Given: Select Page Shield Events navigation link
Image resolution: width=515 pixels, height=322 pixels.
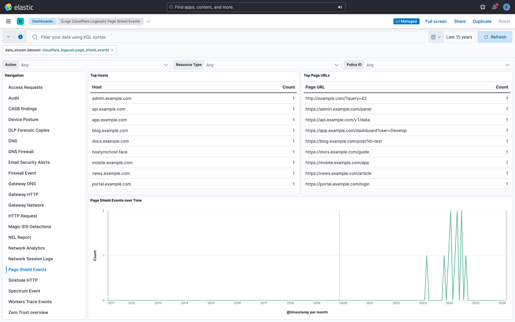Looking at the screenshot, I should click(27, 270).
